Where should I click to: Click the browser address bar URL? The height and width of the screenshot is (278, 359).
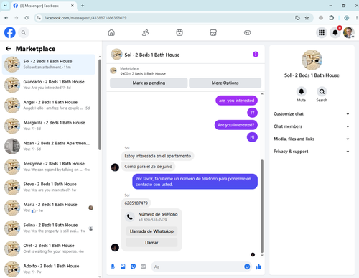(x=85, y=18)
